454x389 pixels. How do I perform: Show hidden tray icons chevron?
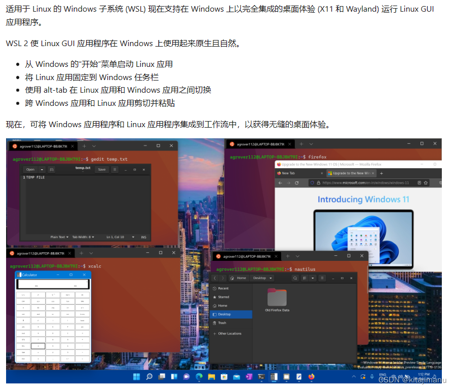354,376
